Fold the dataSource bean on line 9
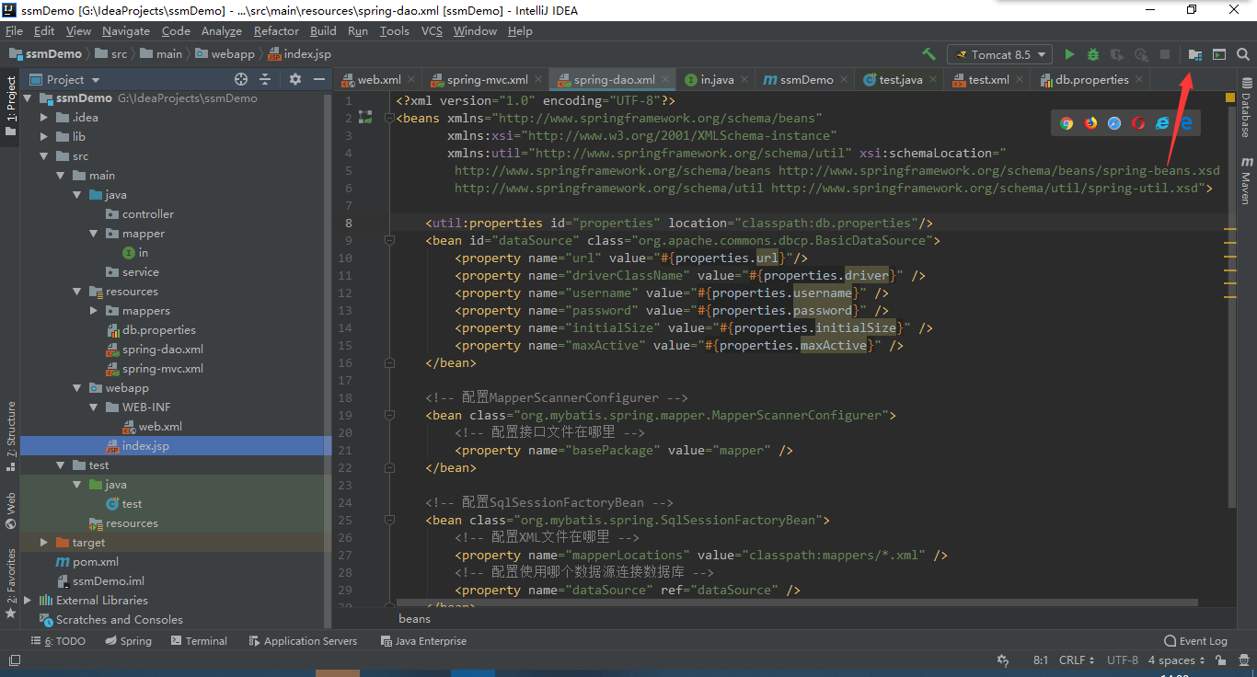 (391, 240)
